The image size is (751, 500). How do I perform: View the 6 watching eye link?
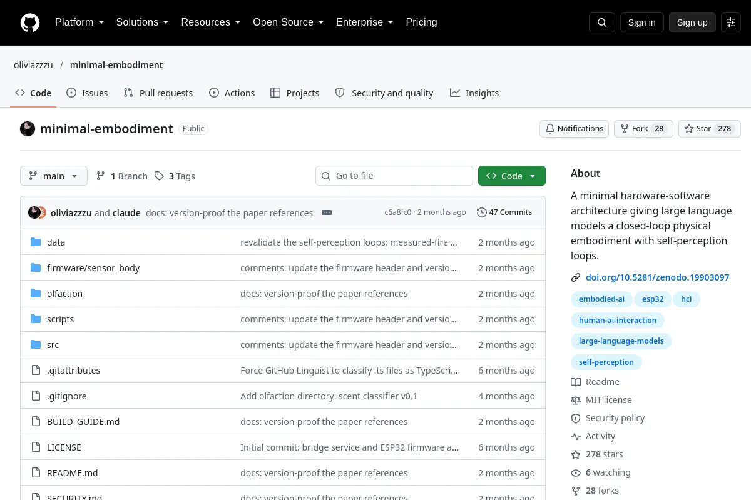click(601, 472)
